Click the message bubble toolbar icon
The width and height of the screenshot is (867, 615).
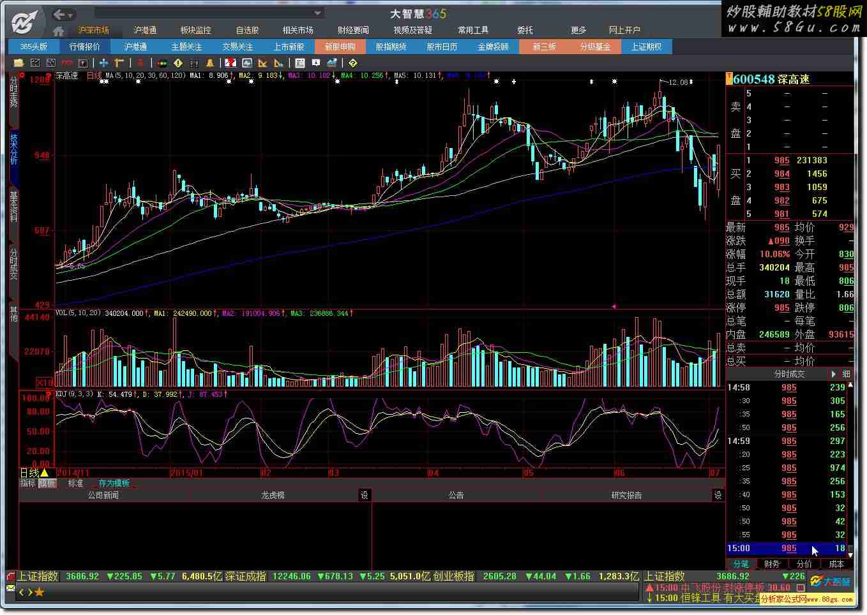click(316, 63)
